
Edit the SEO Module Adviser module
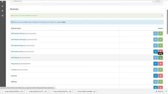tap(155, 33)
